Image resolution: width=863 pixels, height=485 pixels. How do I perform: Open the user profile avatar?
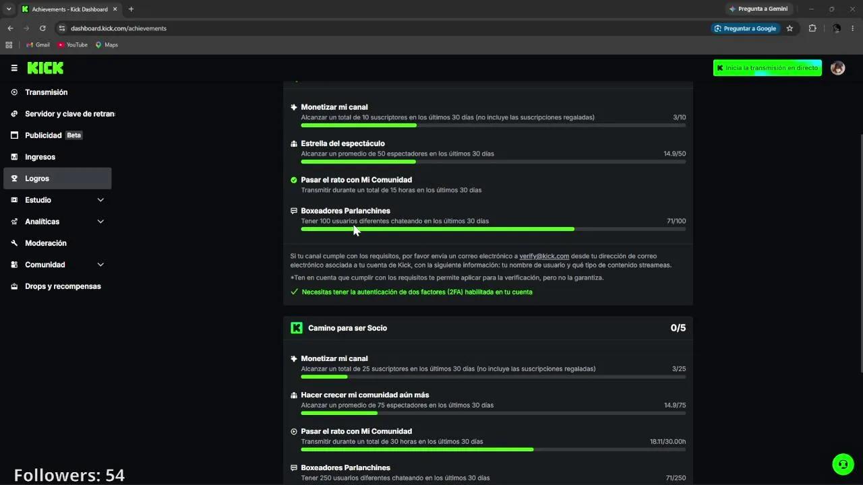tap(838, 68)
